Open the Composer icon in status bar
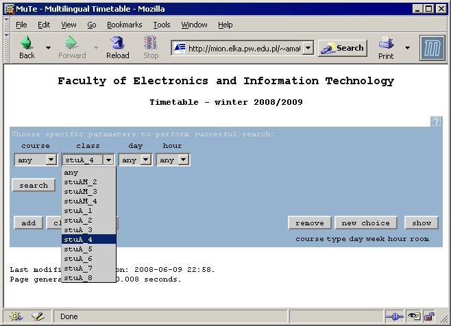Viewport: 451px width, 326px height. click(x=37, y=316)
